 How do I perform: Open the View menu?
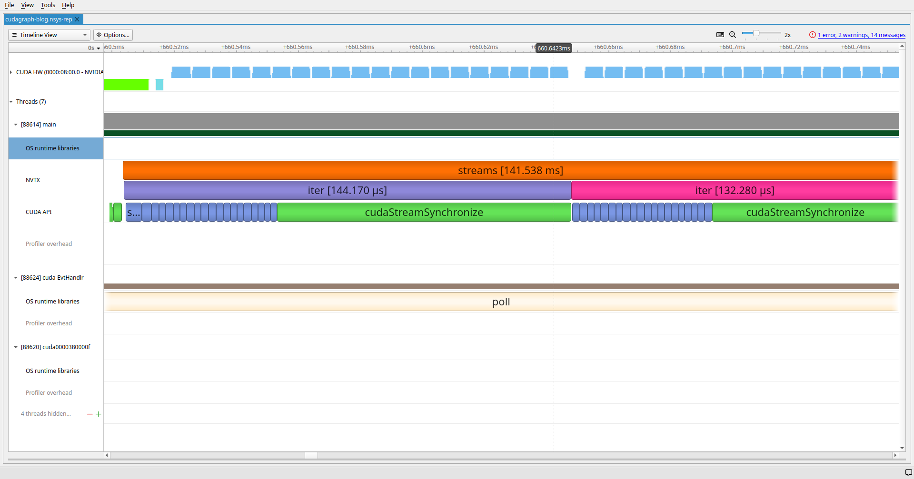click(x=27, y=5)
